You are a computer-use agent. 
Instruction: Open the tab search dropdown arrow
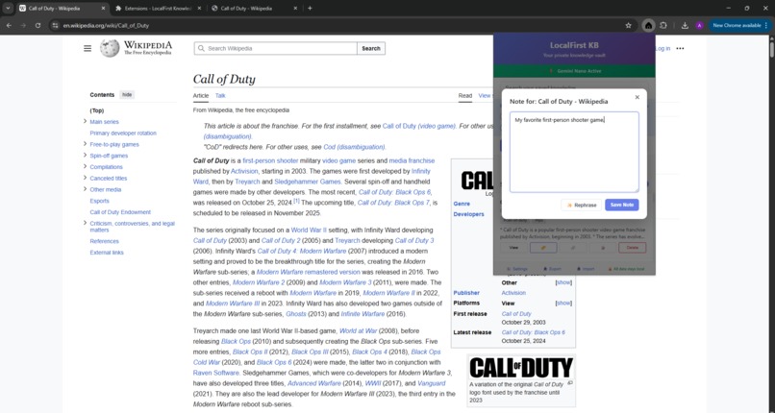click(8, 9)
